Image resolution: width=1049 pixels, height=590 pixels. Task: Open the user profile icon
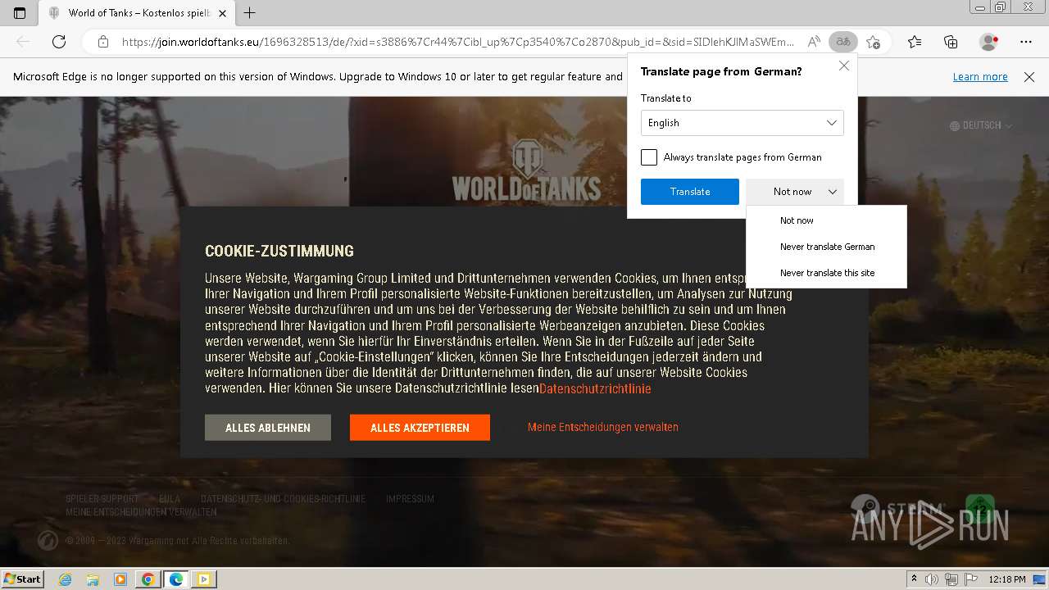pyautogui.click(x=989, y=42)
